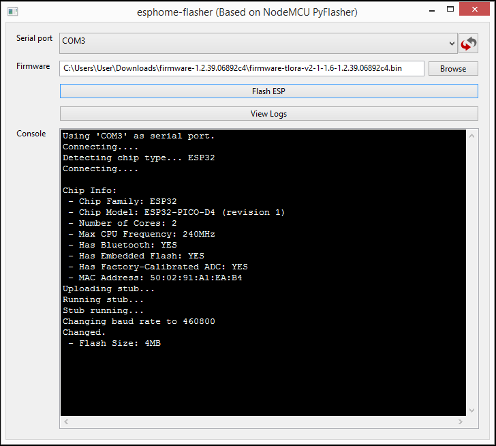This screenshot has height=446, width=496.
Task: Click "Uploading stub..." console line
Action: 108,288
